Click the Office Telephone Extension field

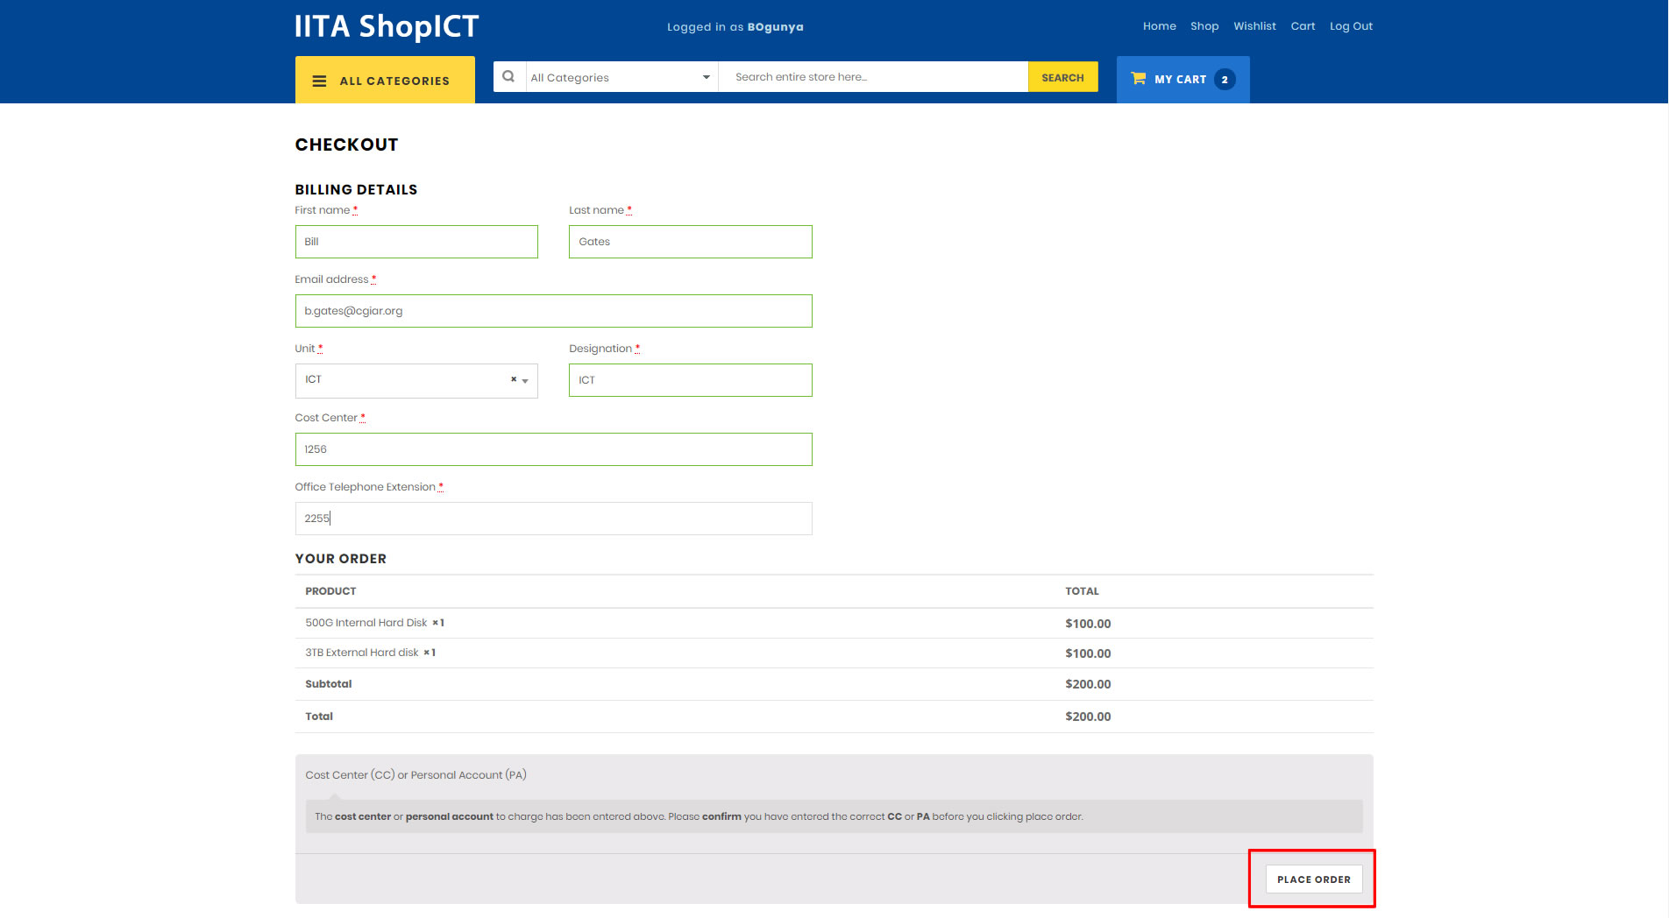coord(553,519)
